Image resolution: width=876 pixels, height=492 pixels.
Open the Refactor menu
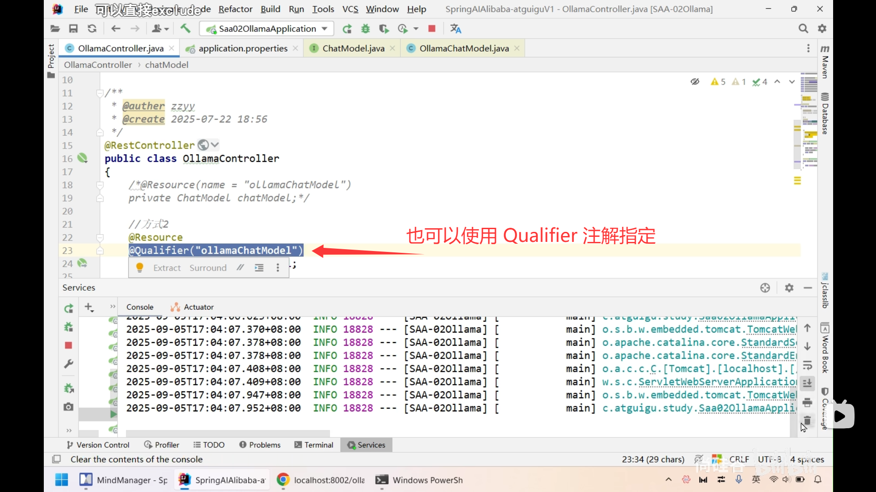click(235, 9)
